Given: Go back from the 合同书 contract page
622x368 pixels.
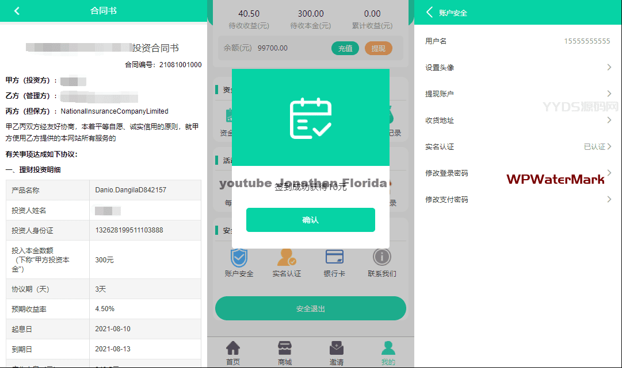Looking at the screenshot, I should (x=17, y=11).
